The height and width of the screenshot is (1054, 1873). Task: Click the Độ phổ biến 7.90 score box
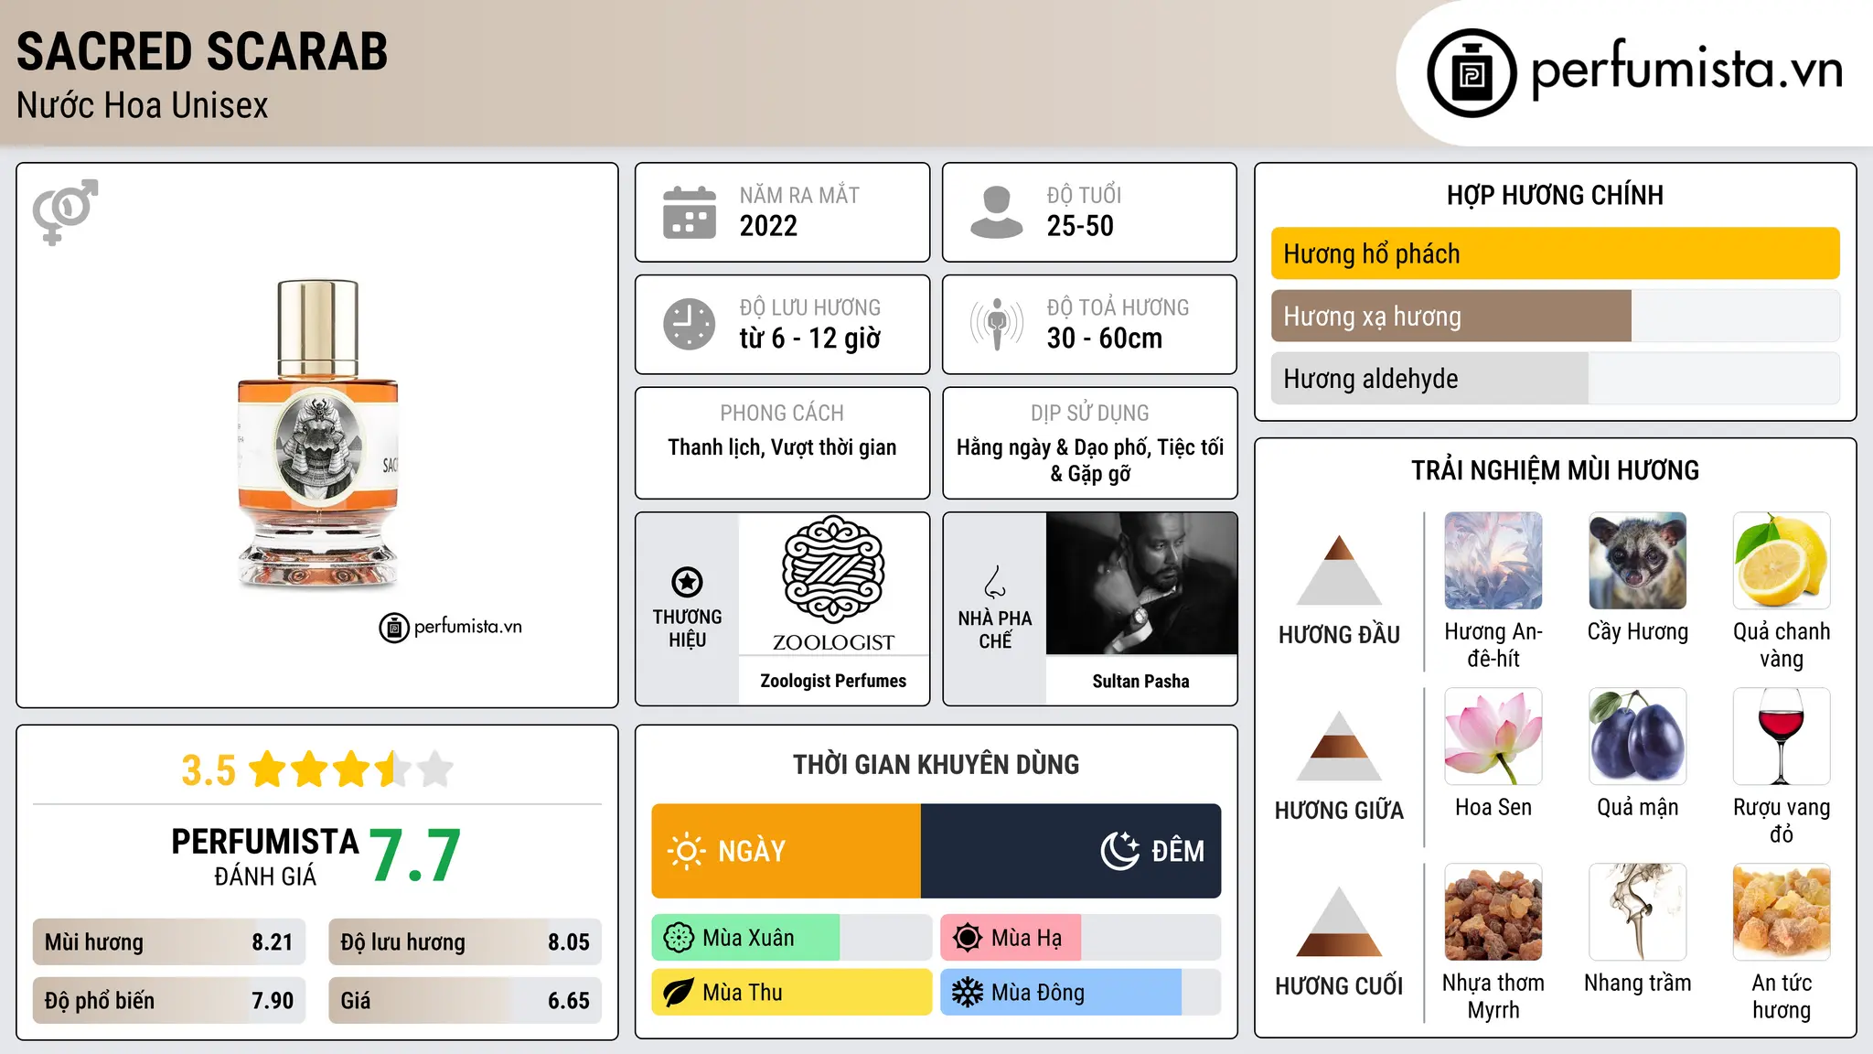[168, 1001]
